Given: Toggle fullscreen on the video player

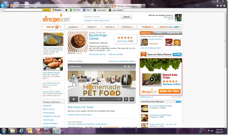Looking at the screenshot, I should coord(126,99).
